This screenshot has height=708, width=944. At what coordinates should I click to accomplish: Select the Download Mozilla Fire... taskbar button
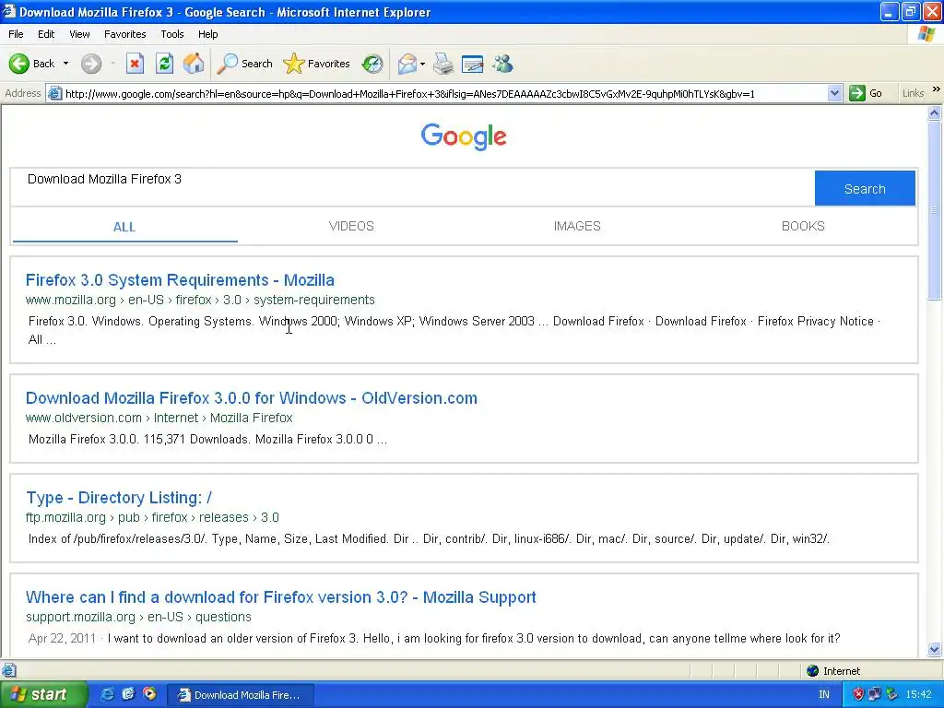coord(241,695)
